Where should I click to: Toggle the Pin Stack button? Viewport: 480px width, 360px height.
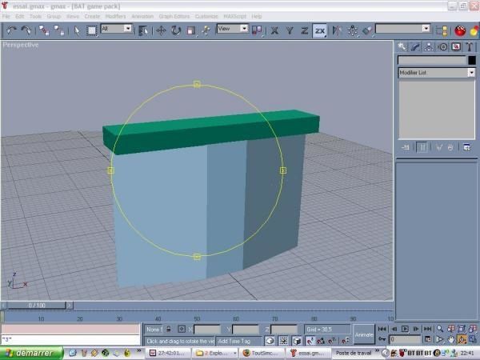(405, 147)
